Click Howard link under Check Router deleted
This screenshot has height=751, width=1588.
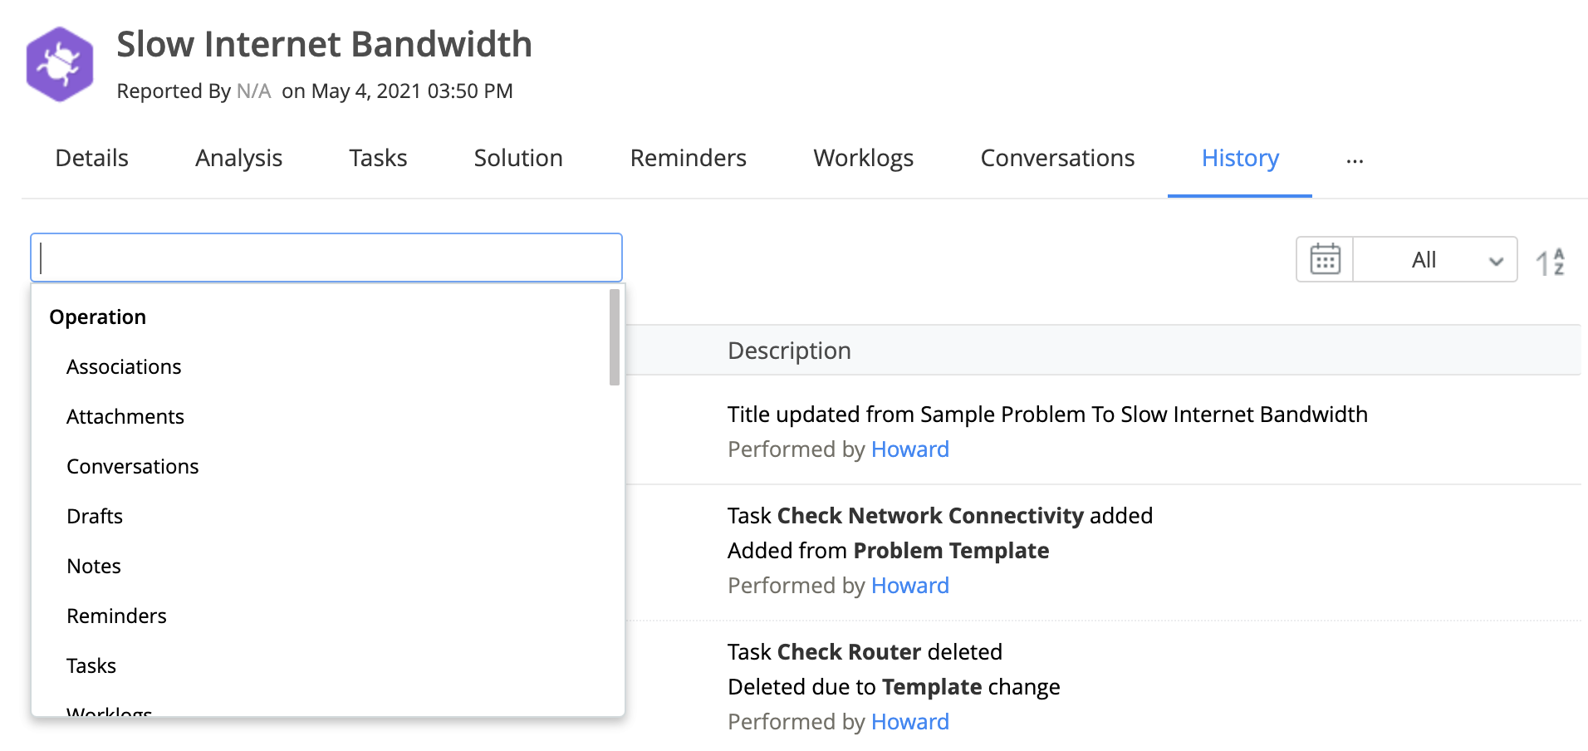pyautogui.click(x=909, y=722)
